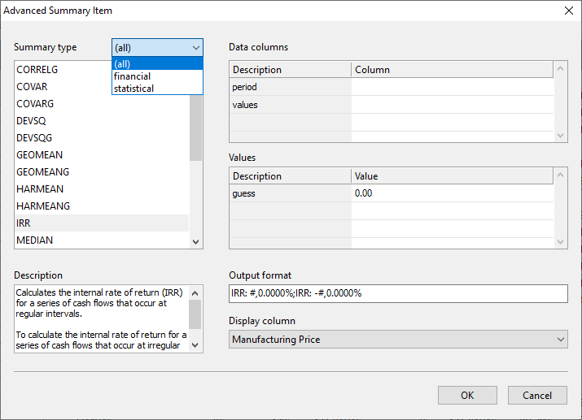Close the Advanced Summary Item dialog
582x420 pixels.
[x=568, y=11]
